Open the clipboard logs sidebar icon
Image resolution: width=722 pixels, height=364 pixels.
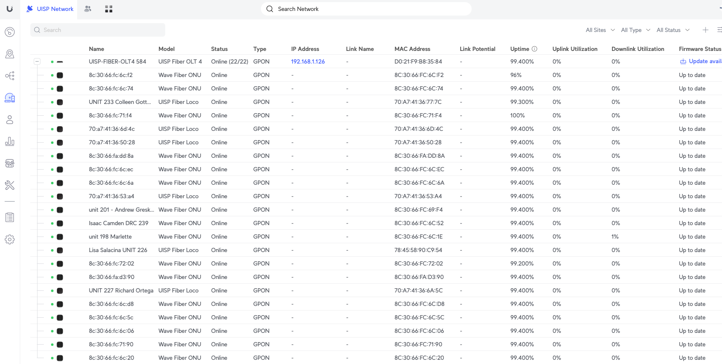pyautogui.click(x=10, y=218)
